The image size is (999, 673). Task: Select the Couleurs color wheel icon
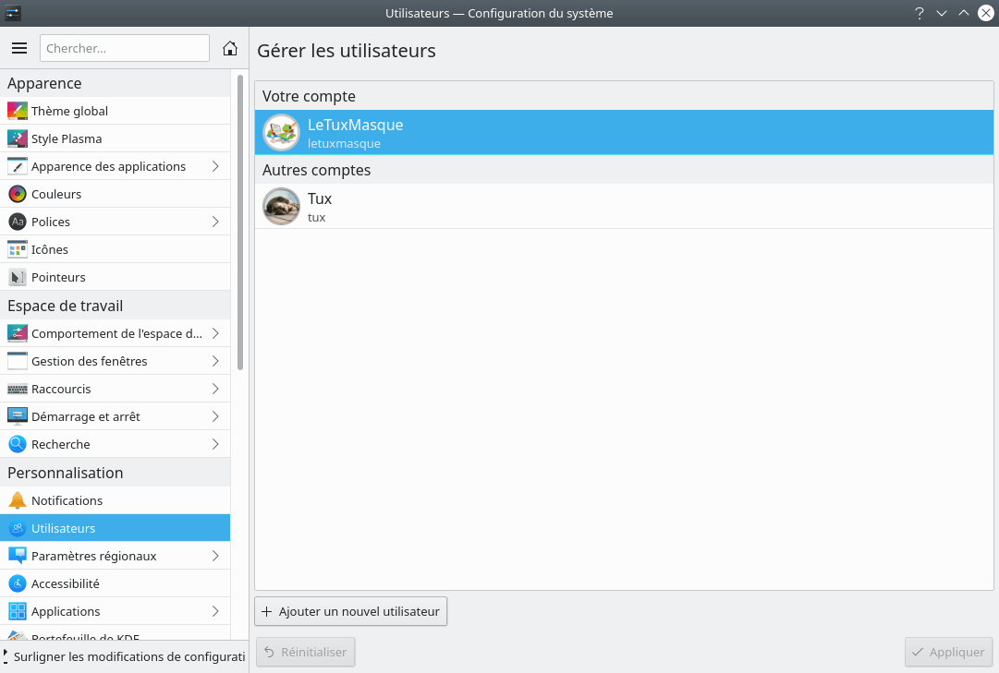coord(17,194)
